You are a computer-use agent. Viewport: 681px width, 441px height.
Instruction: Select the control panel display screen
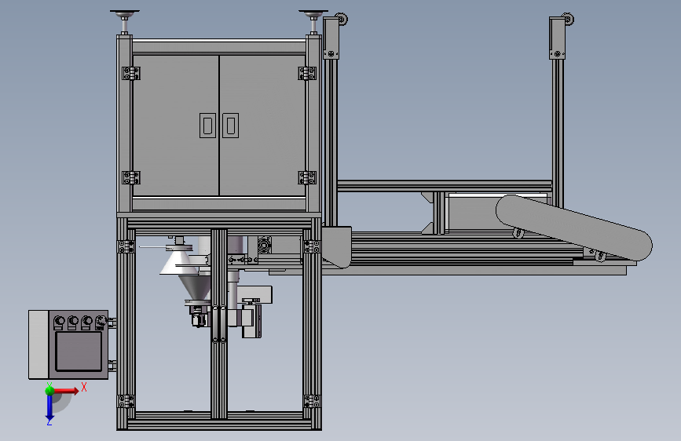click(x=79, y=352)
